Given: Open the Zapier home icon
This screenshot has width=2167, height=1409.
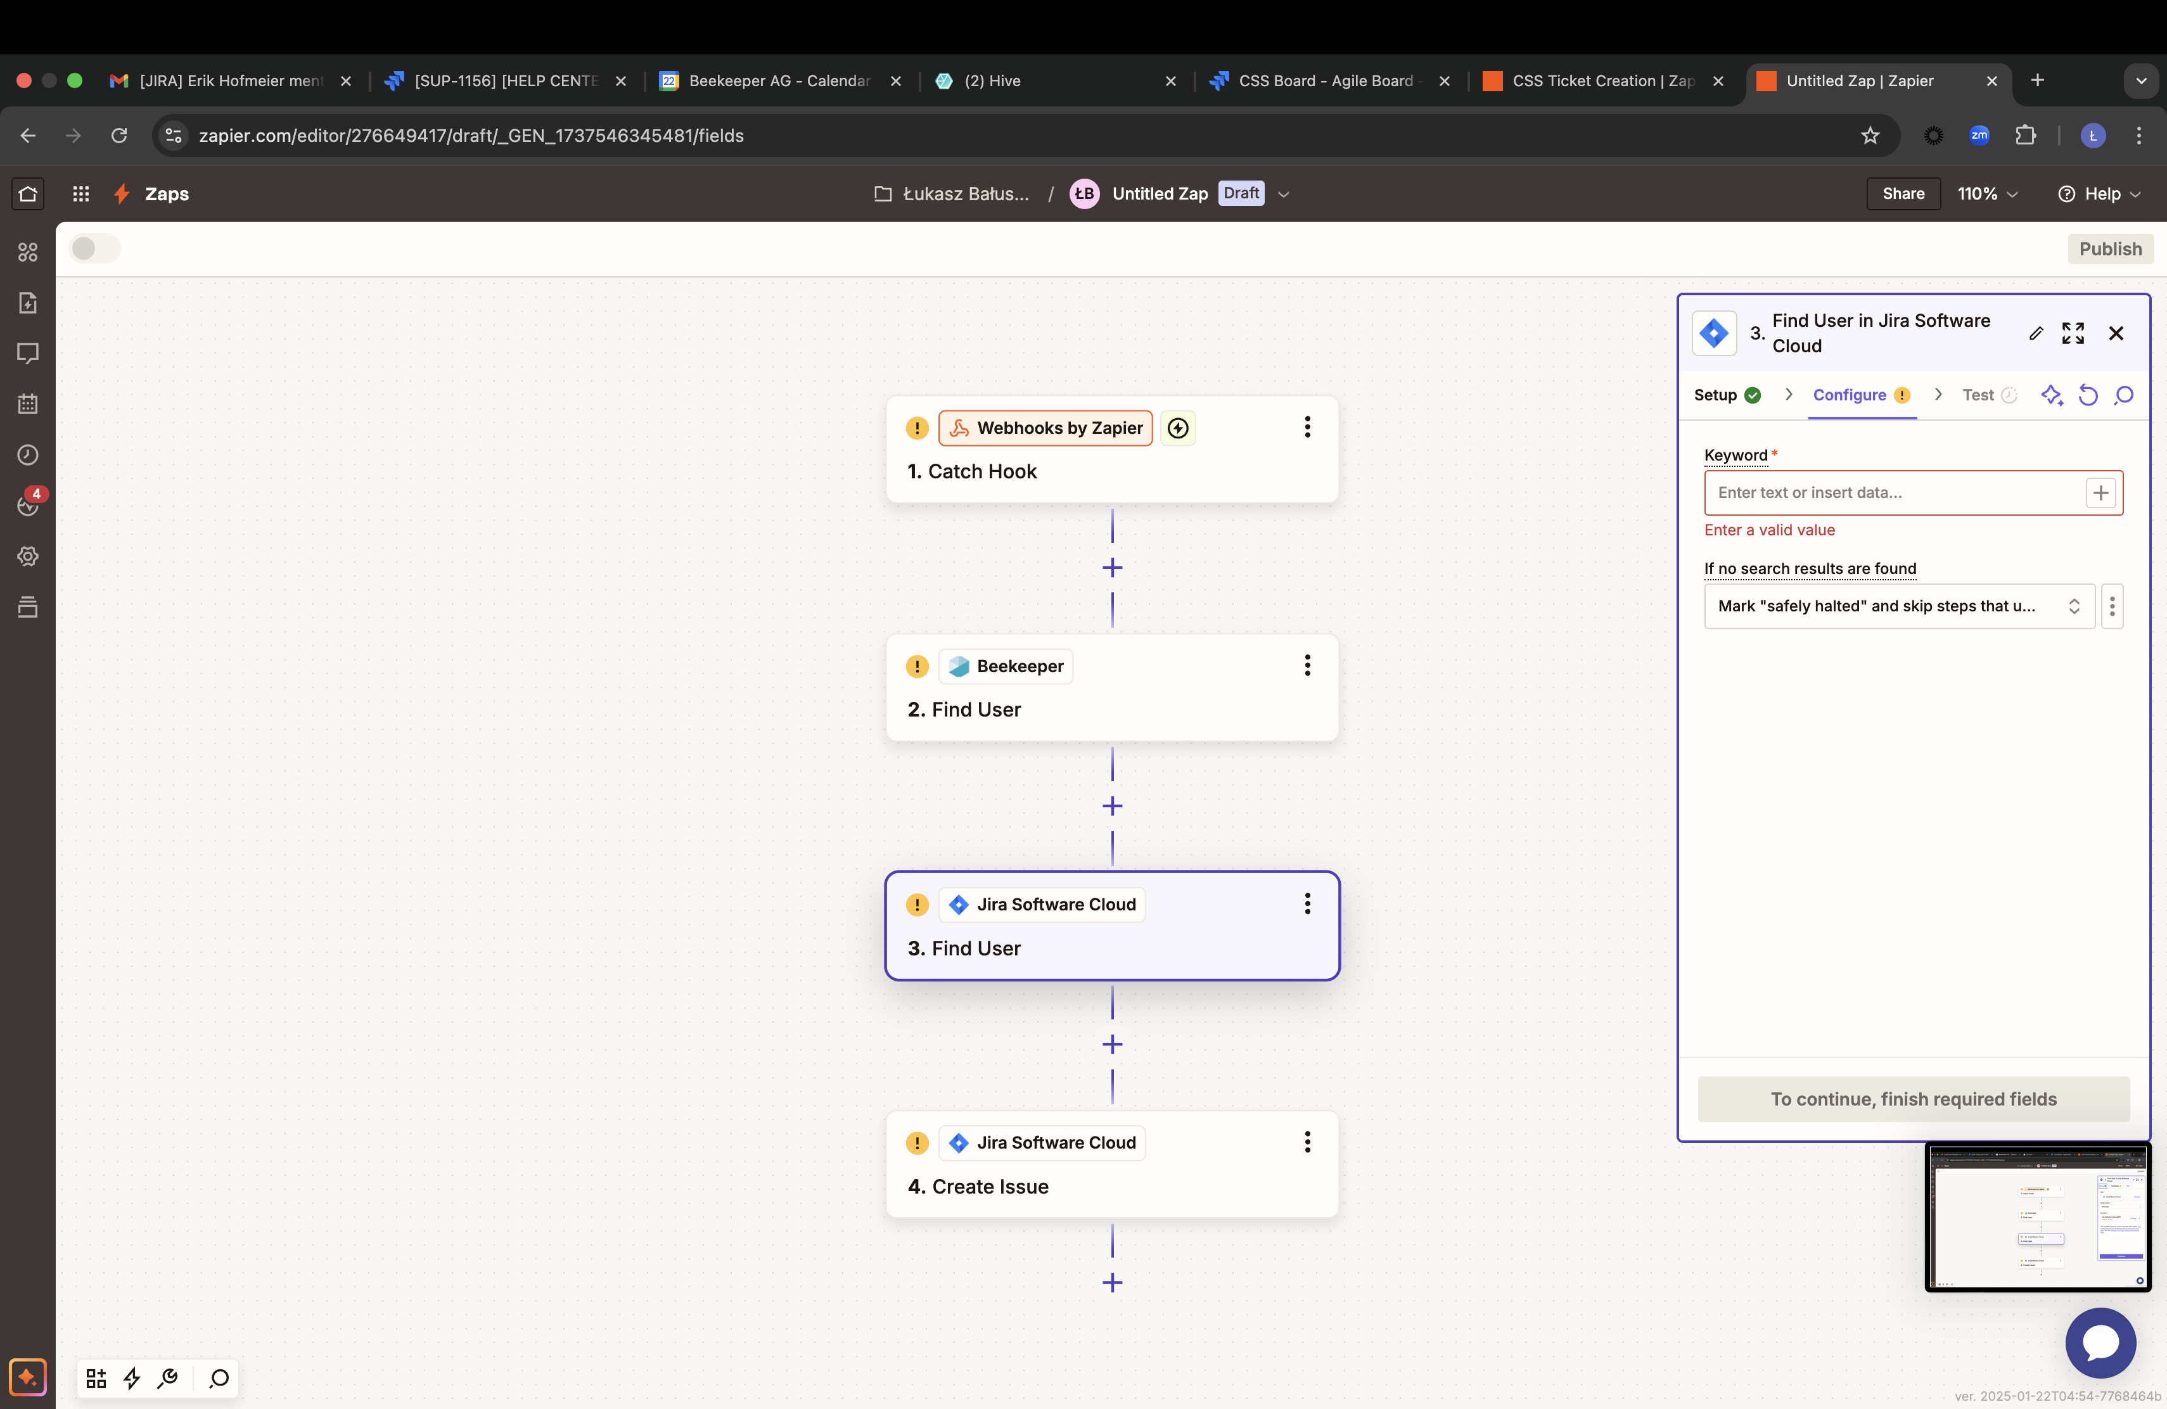Looking at the screenshot, I should [27, 194].
